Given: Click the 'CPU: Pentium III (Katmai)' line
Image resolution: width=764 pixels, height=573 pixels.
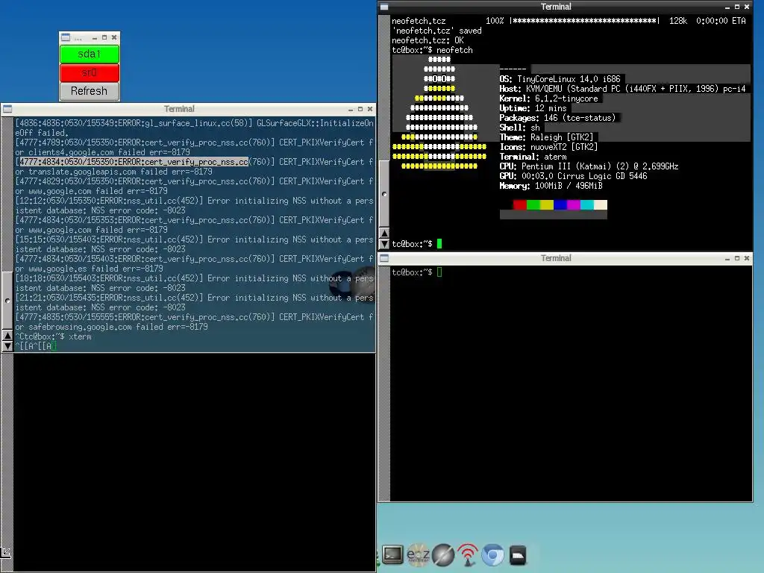Looking at the screenshot, I should click(589, 166).
